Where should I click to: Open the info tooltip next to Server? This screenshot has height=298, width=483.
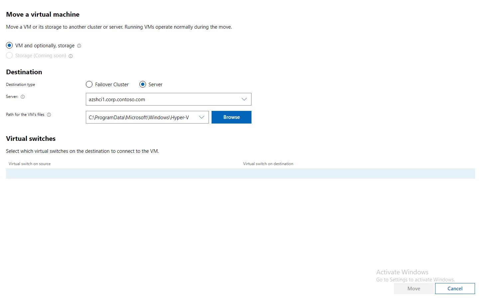point(23,97)
